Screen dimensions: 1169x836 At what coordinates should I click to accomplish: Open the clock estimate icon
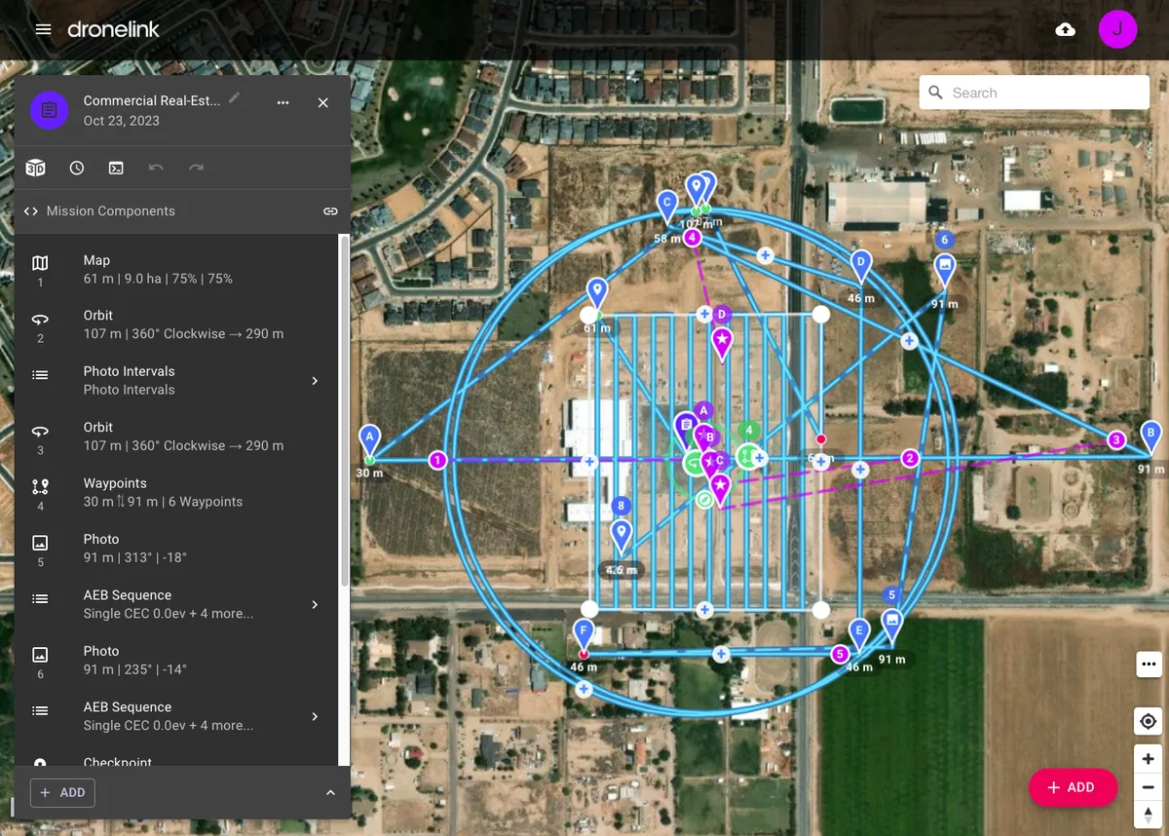coord(77,168)
